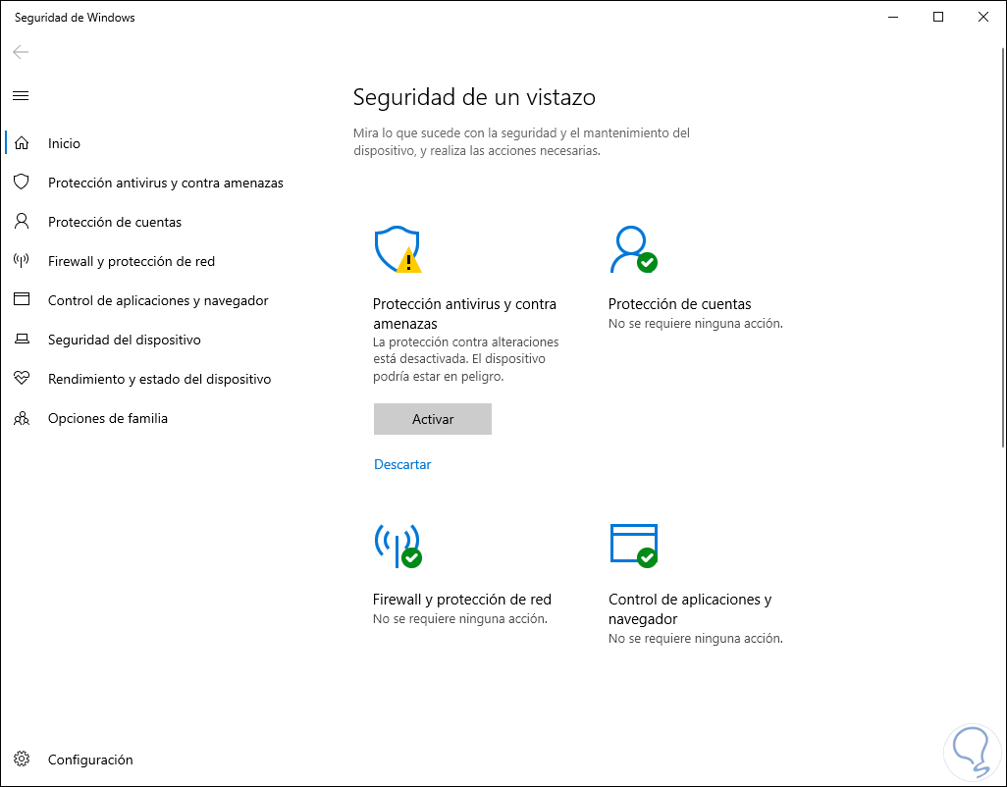This screenshot has width=1007, height=787.
Task: Open Seguridad del dispositivo section
Action: point(124,340)
